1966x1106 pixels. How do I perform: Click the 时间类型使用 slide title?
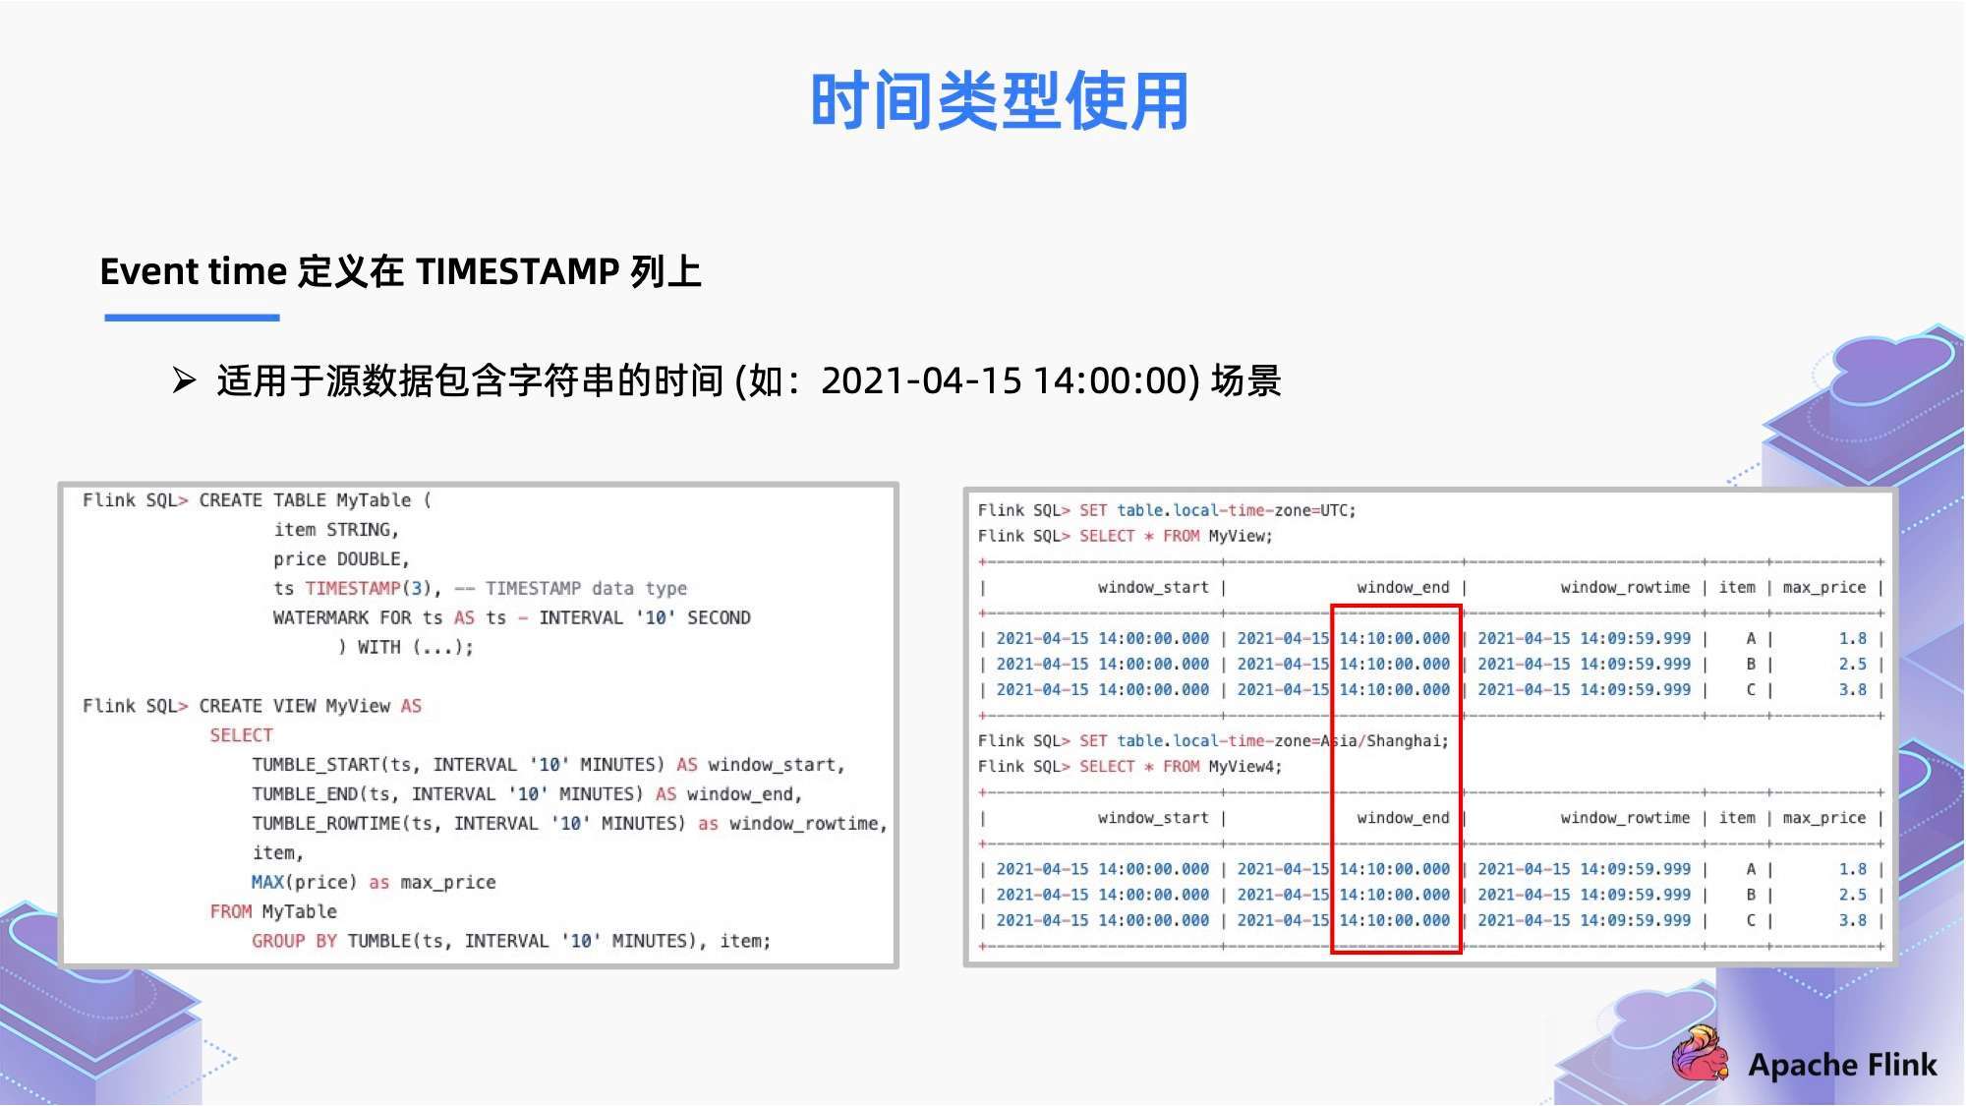pos(982,101)
